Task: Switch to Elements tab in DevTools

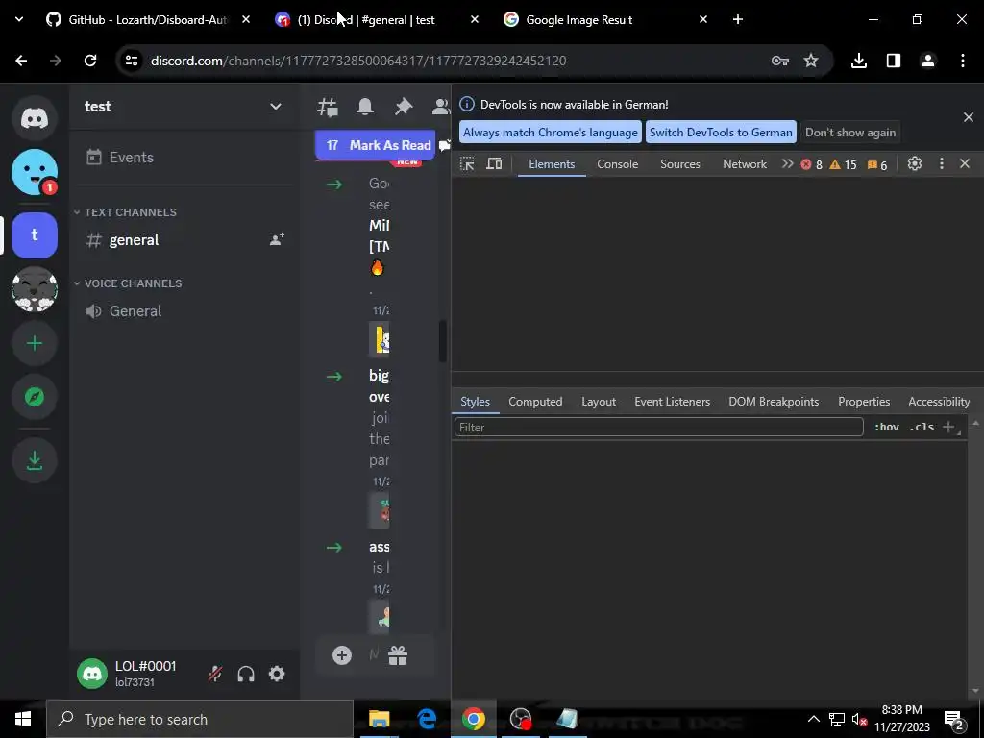Action: point(552,164)
